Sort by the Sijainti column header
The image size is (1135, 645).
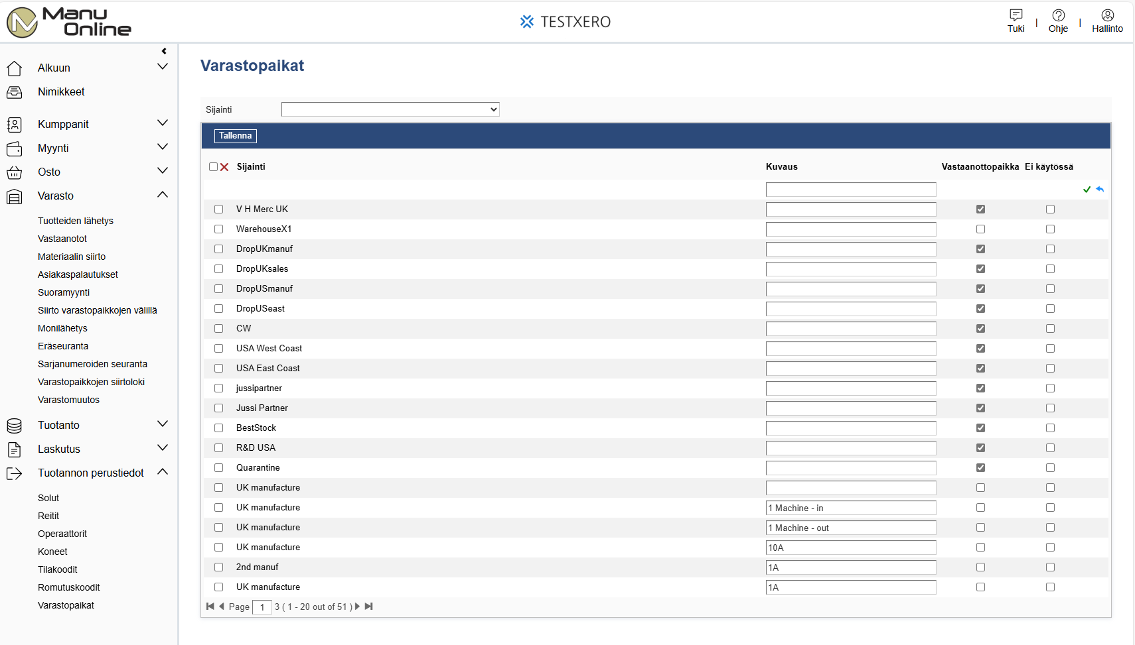(x=251, y=167)
